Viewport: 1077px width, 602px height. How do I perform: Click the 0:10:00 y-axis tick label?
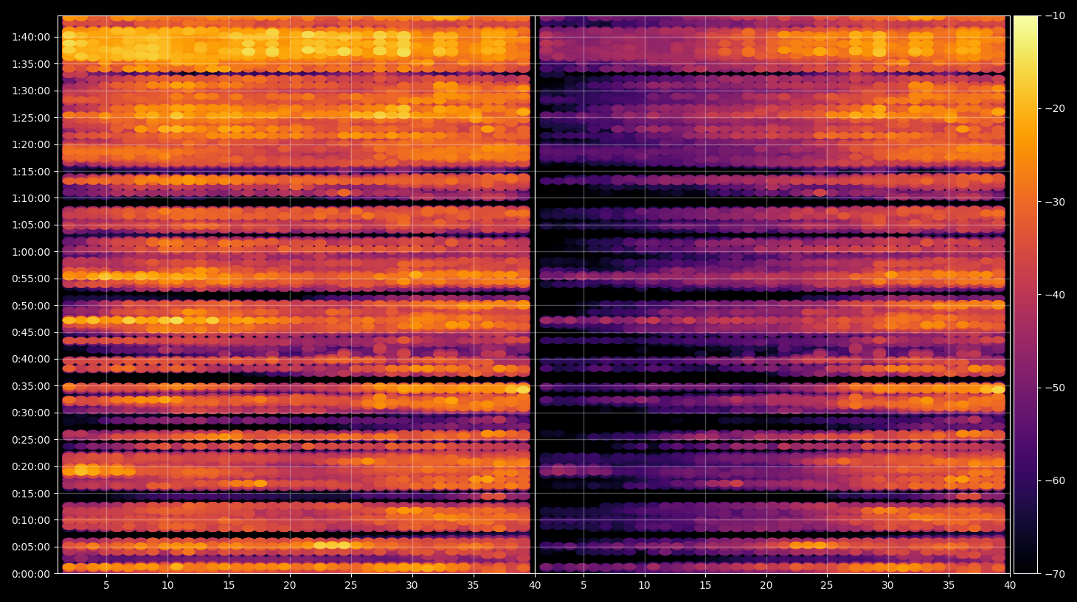point(31,520)
